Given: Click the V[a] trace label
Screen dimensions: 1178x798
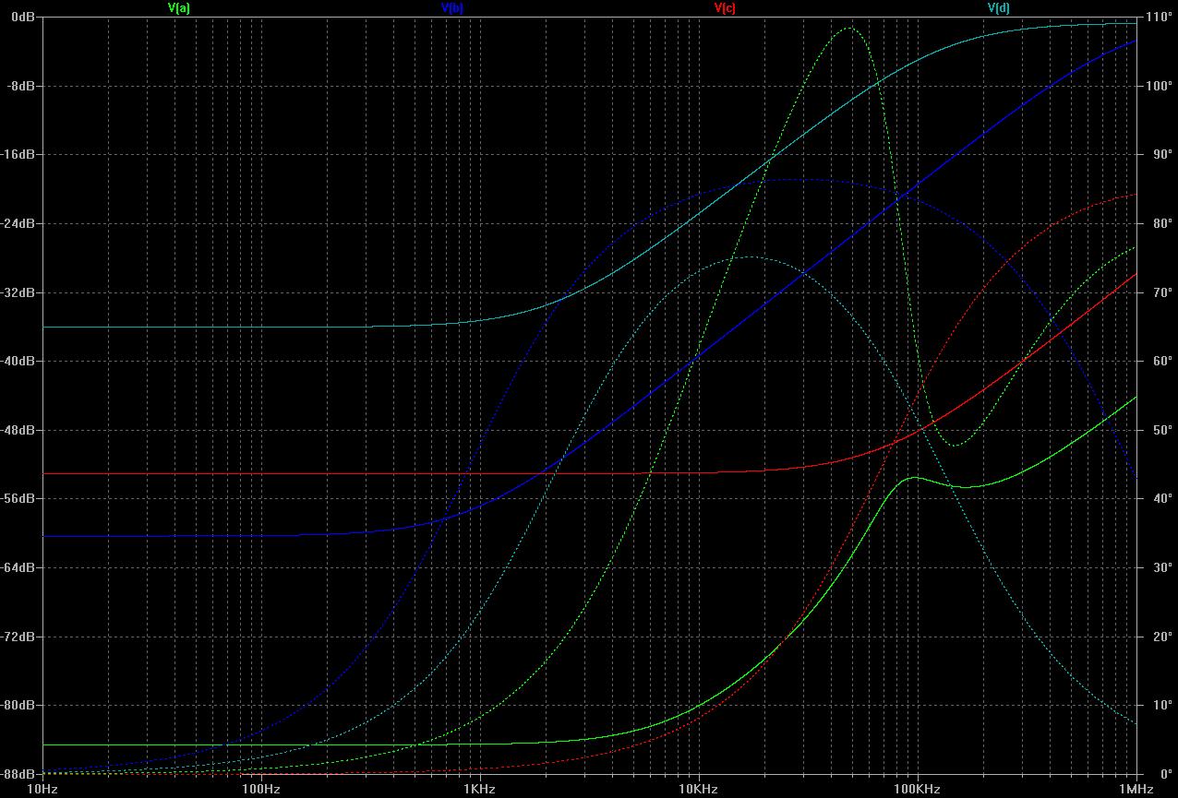Looking at the screenshot, I should 179,7.
